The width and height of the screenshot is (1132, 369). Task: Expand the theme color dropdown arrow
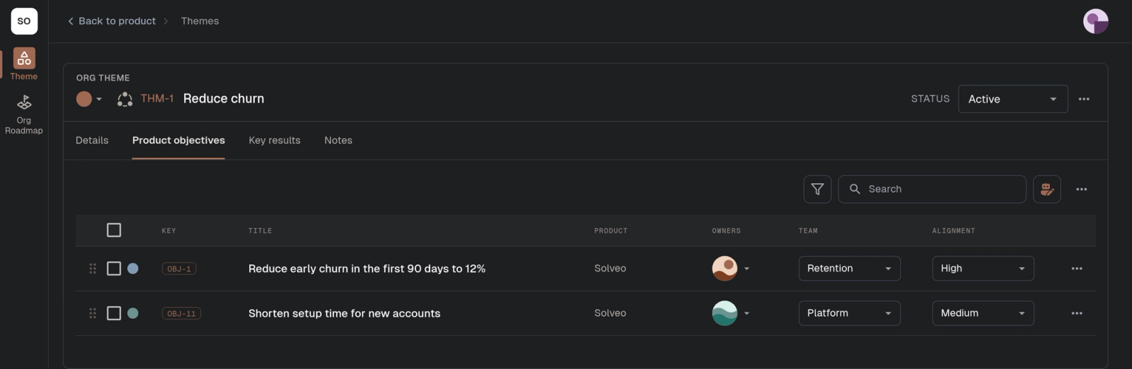(99, 99)
